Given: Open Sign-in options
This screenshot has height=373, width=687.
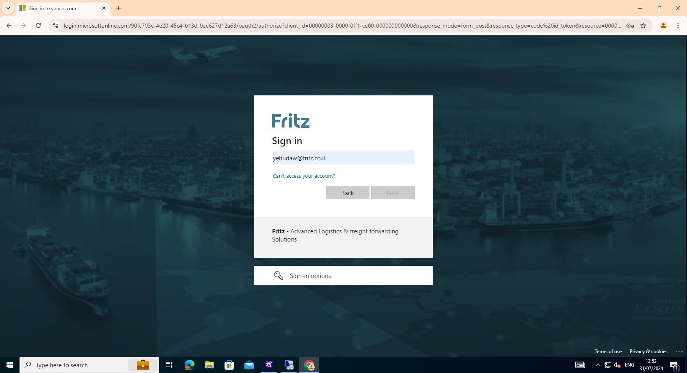Looking at the screenshot, I should click(343, 276).
